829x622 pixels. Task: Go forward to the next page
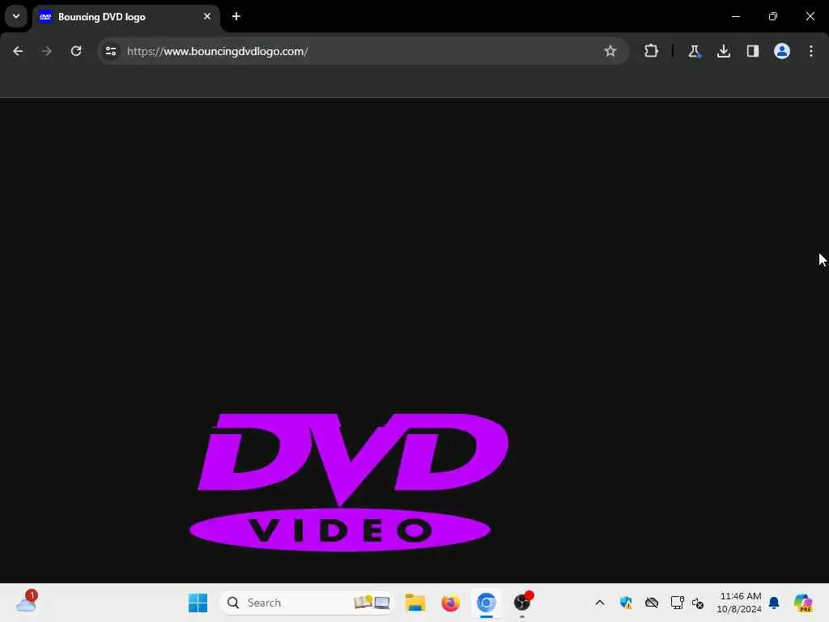47,51
